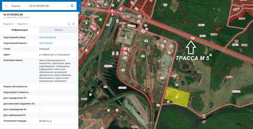Clear the search field with the X icon
The height and width of the screenshot is (129, 253).
pyautogui.click(x=68, y=6)
